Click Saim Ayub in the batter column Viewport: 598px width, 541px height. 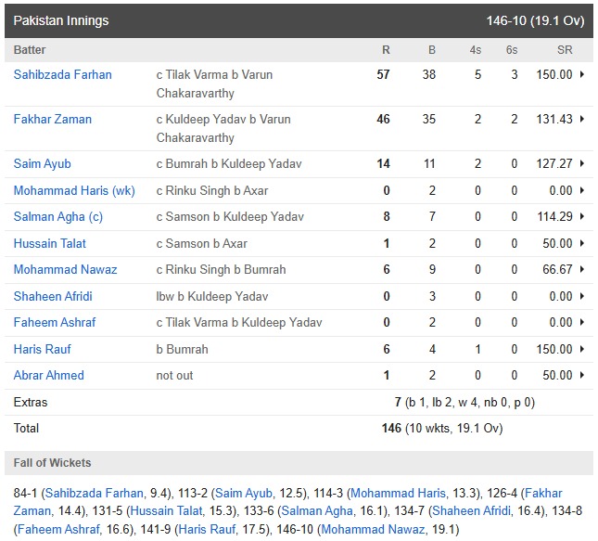[42, 164]
